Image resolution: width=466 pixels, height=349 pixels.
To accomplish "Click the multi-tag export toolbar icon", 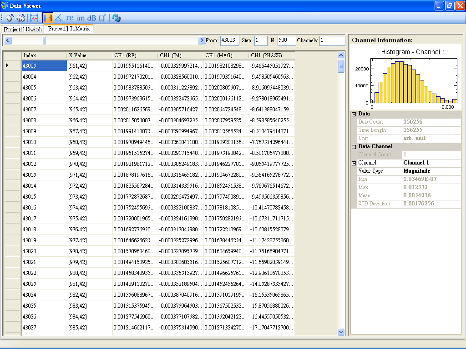I will click(x=20, y=18).
